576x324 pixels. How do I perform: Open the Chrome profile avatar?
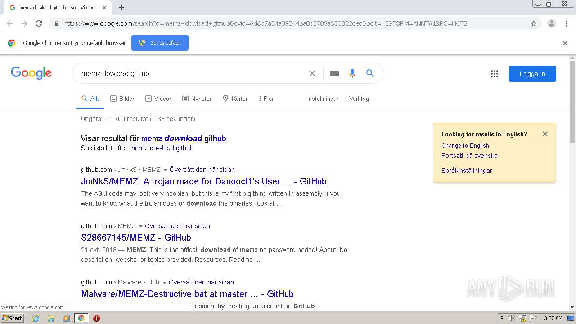[x=551, y=23]
